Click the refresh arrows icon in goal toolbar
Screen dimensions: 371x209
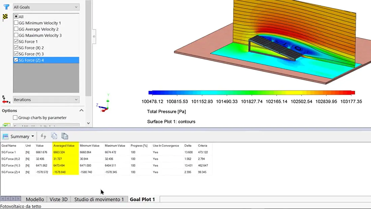point(43,136)
